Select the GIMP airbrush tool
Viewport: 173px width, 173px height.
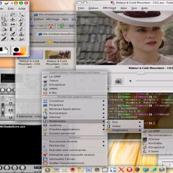[x=13, y=34]
